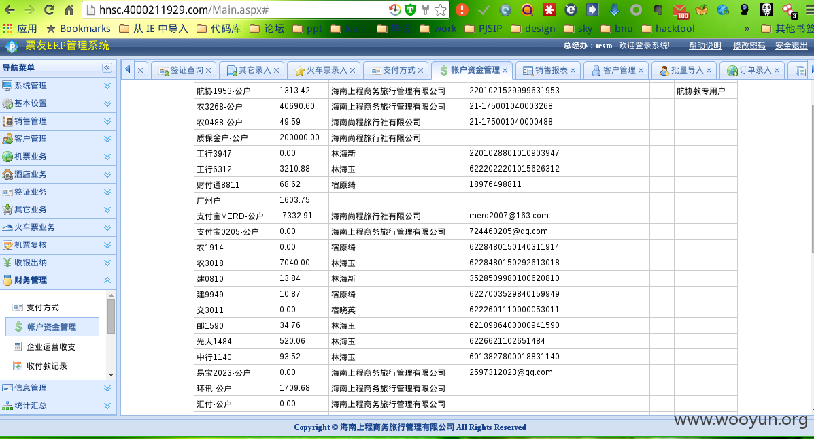Click the merd2007@163.com cell
814x439 pixels.
[522, 216]
